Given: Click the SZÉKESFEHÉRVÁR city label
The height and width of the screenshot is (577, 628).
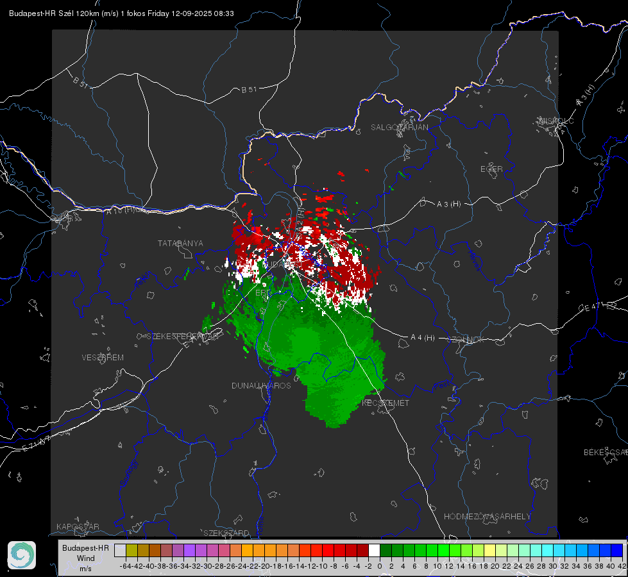Looking at the screenshot, I should pos(183,337).
